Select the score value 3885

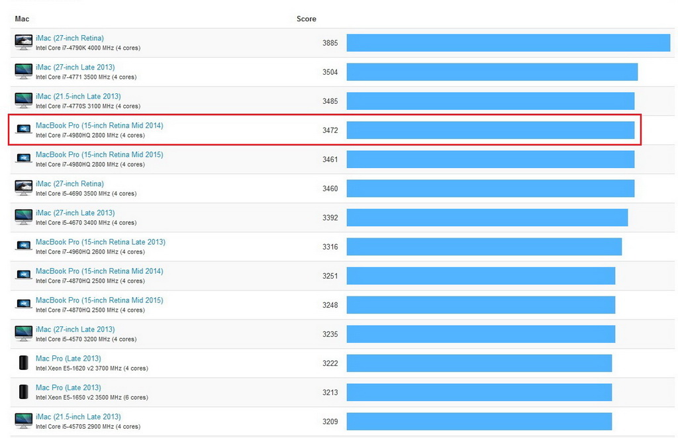pyautogui.click(x=330, y=43)
